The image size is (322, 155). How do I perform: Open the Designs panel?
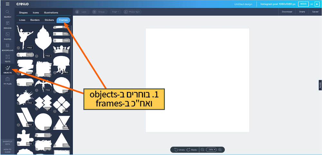pos(7,25)
